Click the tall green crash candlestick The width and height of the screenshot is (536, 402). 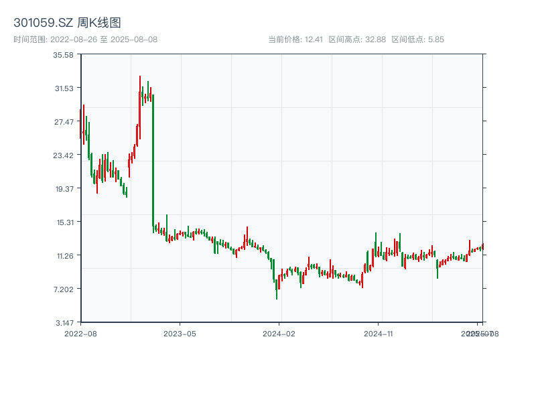point(153,161)
